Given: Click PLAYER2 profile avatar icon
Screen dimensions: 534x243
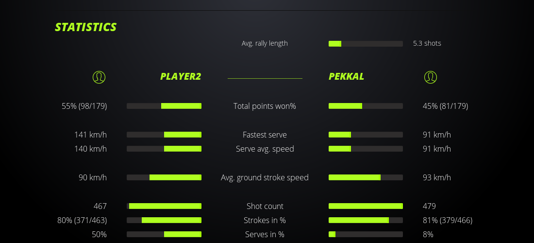Looking at the screenshot, I should tap(99, 77).
